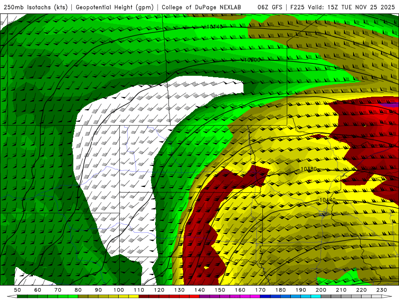Screen dimensions: 399x299
Task: Click the 50 kts colorbar tick label
Action: 17,290
